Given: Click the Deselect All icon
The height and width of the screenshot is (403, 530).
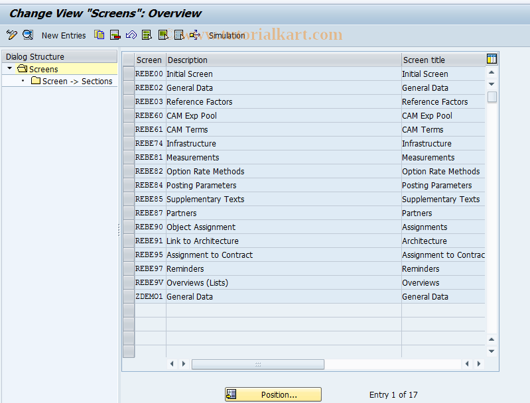Looking at the screenshot, I should [179, 34].
